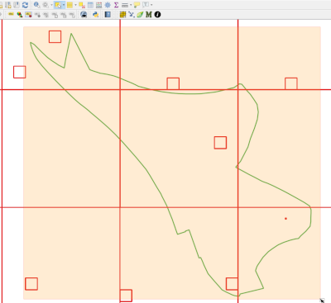Image resolution: width=331 pixels, height=303 pixels.
Task: Launch the yellow grid plugin icon
Action: click(x=122, y=14)
